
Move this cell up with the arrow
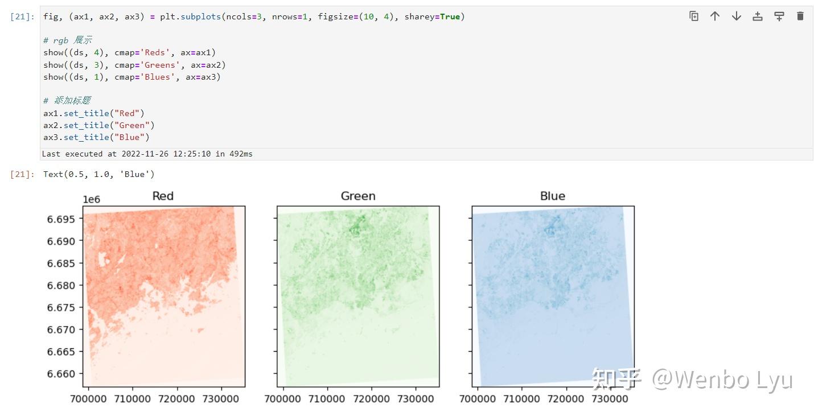pos(715,17)
